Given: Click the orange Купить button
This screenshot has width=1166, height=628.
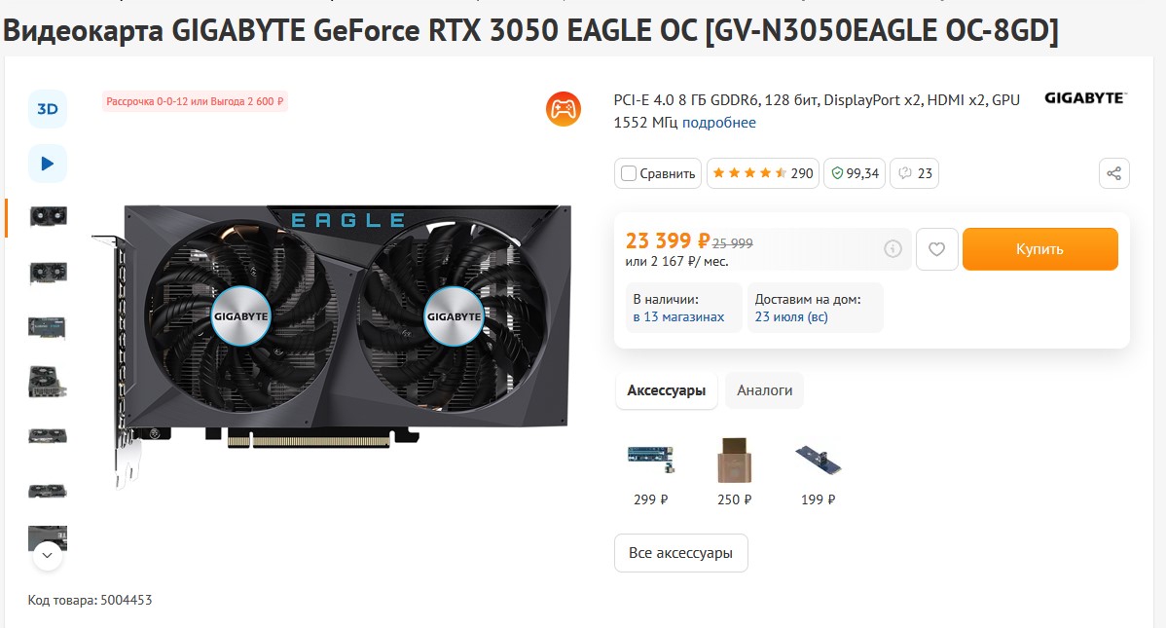Looking at the screenshot, I should point(1039,249).
